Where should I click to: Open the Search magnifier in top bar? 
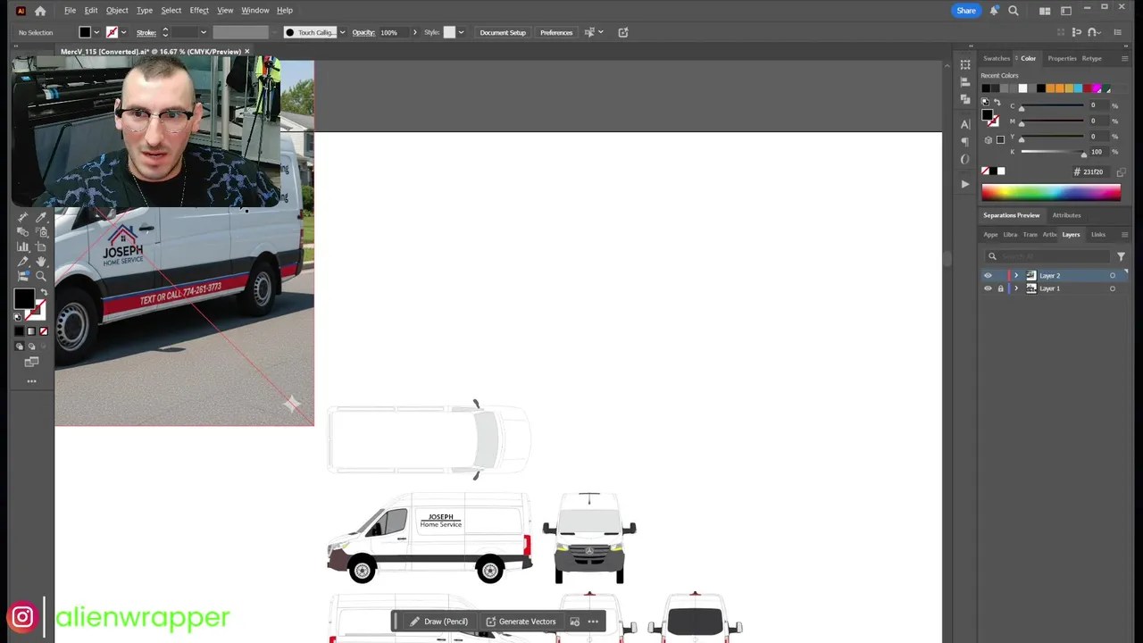click(x=1014, y=11)
